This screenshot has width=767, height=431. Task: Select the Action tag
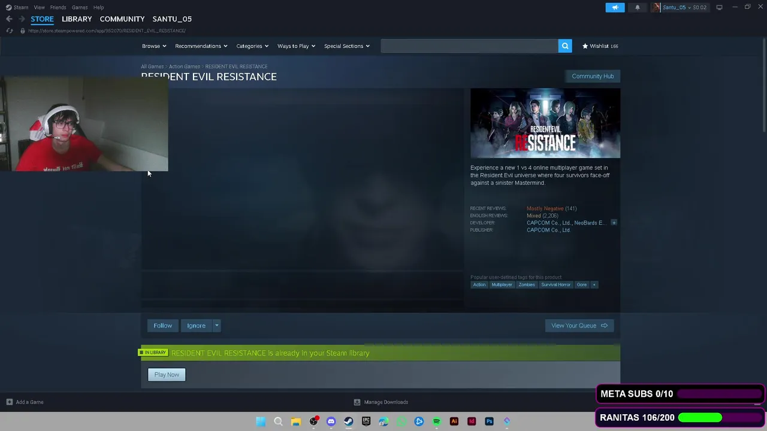pos(479,285)
